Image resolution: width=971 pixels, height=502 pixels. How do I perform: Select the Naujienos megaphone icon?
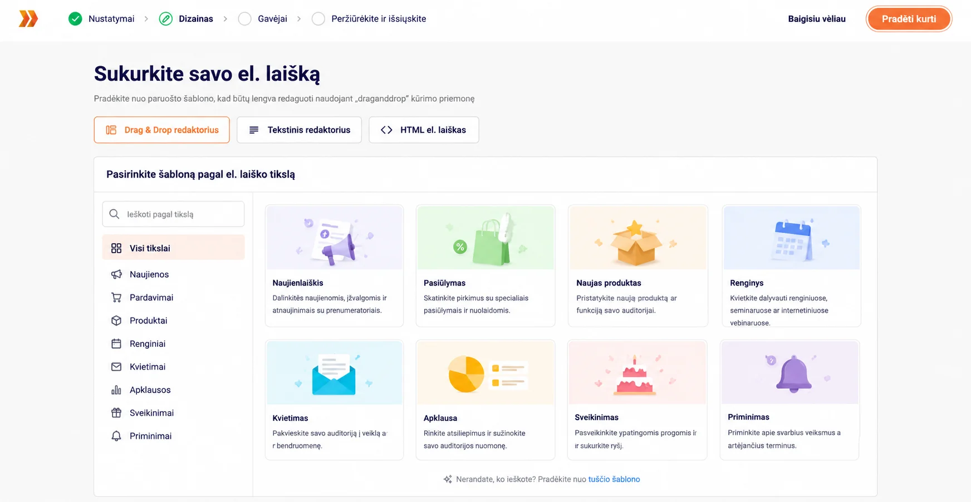pos(116,274)
